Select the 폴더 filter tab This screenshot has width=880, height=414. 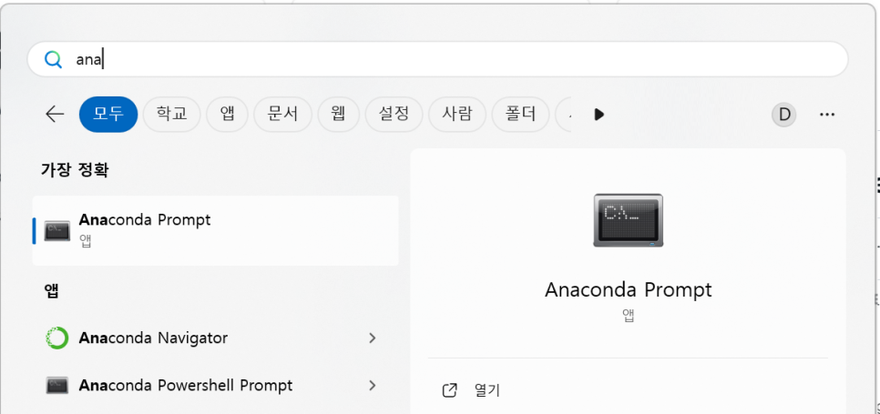click(x=520, y=115)
